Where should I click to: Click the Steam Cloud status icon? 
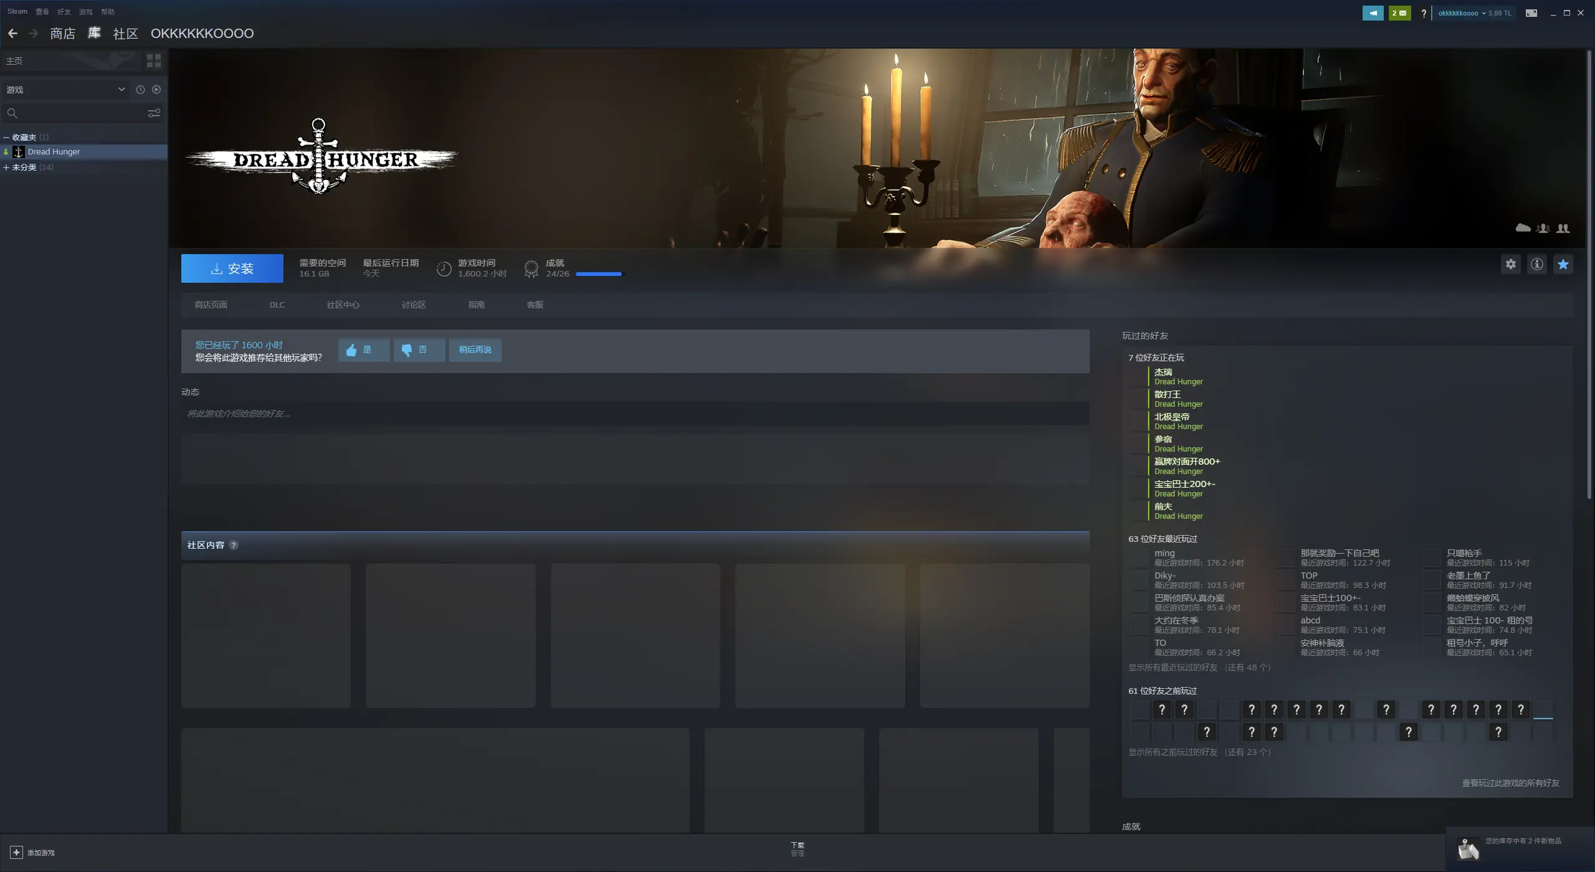1523,228
